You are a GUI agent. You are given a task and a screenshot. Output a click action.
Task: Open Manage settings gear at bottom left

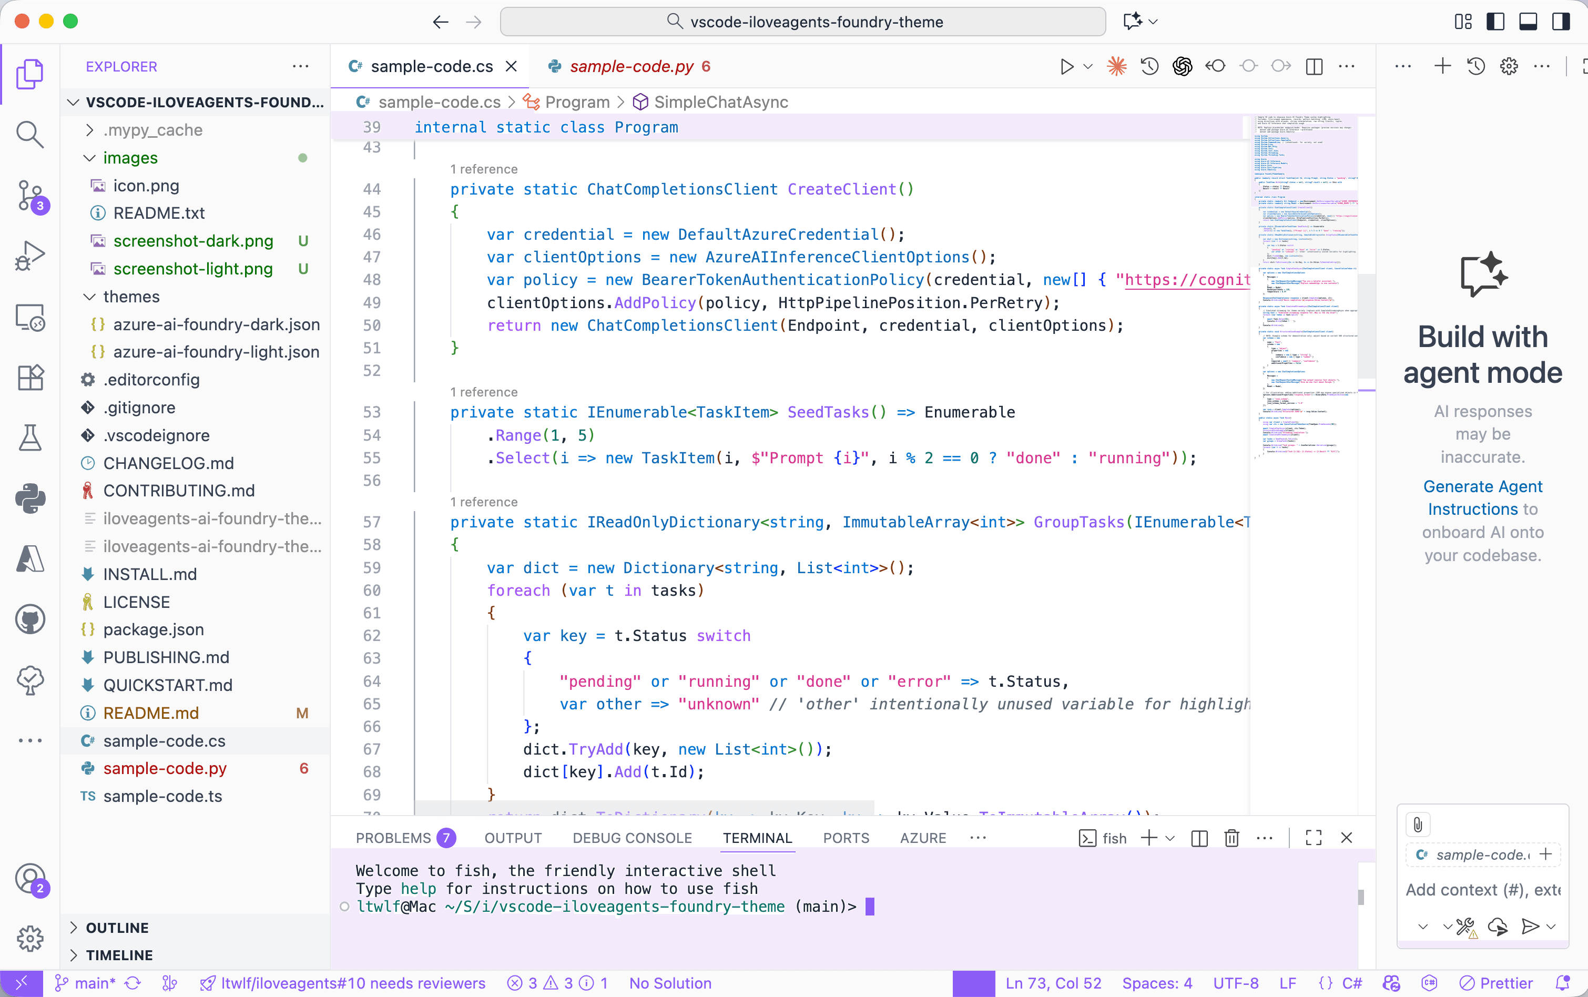pos(30,938)
